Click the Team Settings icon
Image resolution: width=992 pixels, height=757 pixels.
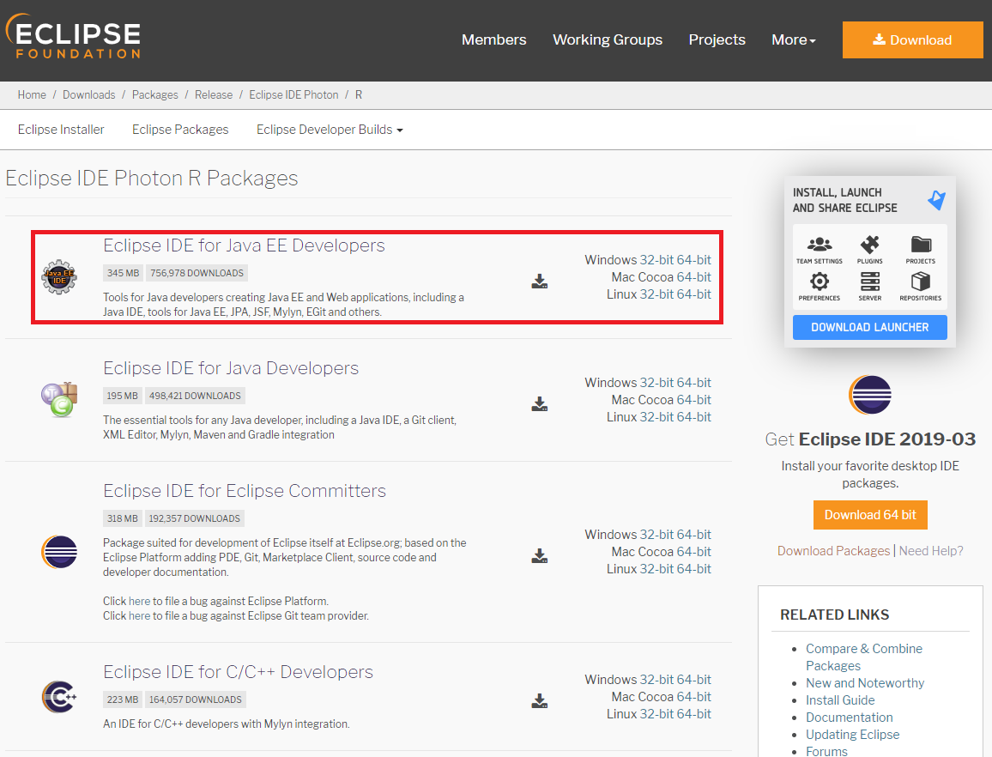820,245
